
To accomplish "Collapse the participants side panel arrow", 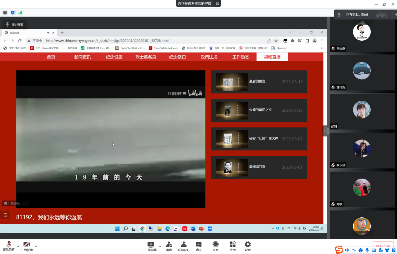I will click(x=325, y=131).
